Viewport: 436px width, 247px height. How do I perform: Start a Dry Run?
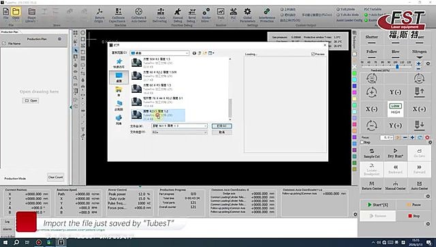pos(395,154)
